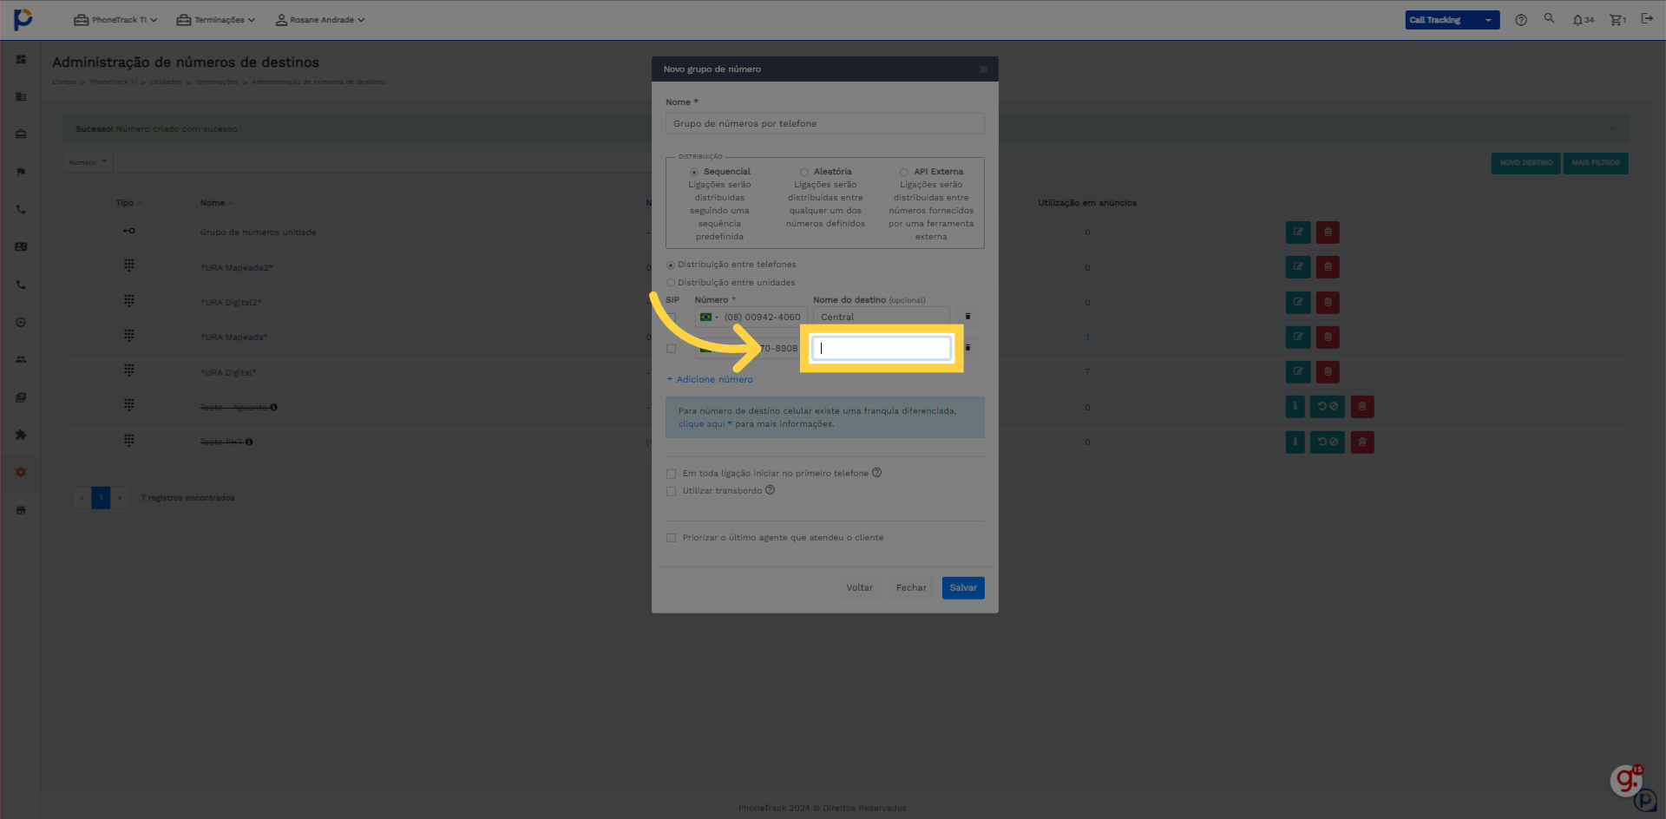Viewport: 1666px width, 819px height.
Task: Expand the Call Tracking dropdown
Action: [1452, 20]
